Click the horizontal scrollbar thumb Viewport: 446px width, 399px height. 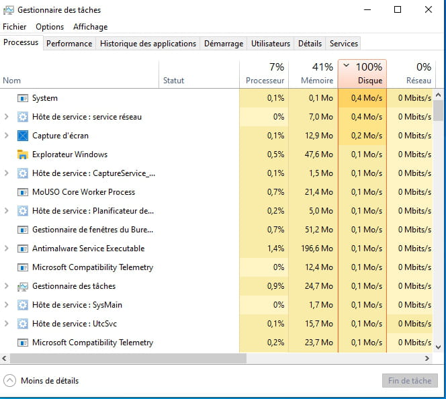tap(128, 358)
